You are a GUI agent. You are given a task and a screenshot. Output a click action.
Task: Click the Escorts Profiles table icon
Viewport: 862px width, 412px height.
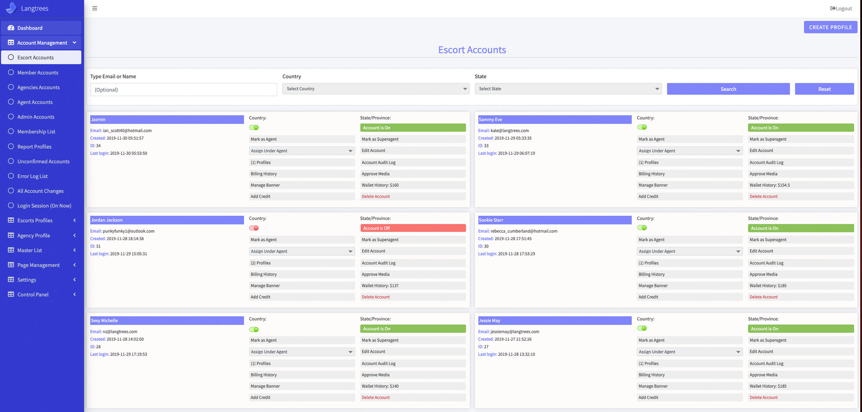[11, 221]
